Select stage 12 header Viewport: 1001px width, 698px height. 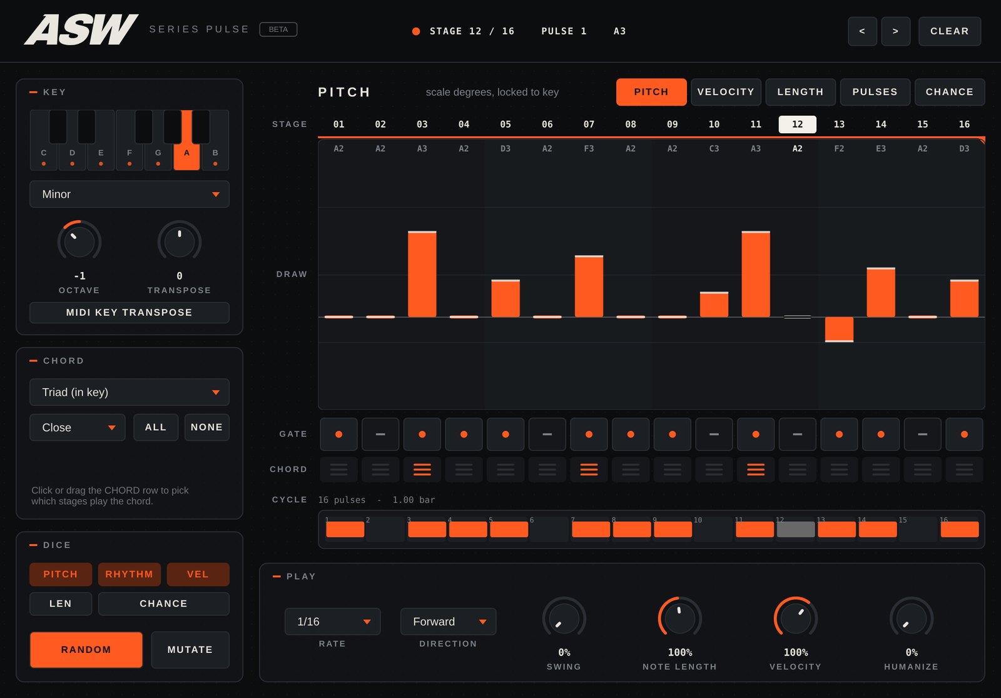pos(798,124)
